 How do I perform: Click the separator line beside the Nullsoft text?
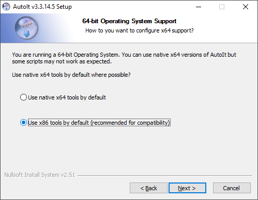tap(164, 175)
